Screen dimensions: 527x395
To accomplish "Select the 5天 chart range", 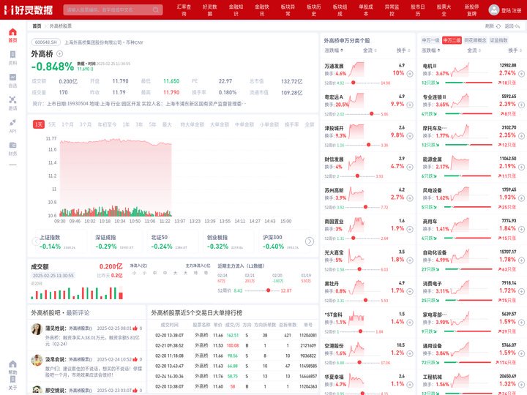I will tap(52, 124).
